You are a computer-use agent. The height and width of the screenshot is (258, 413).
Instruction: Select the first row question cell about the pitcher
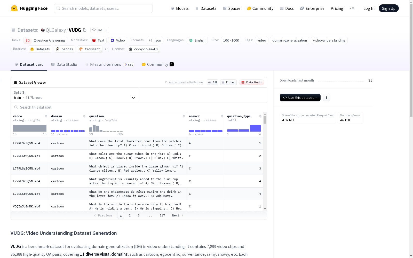(x=137, y=143)
